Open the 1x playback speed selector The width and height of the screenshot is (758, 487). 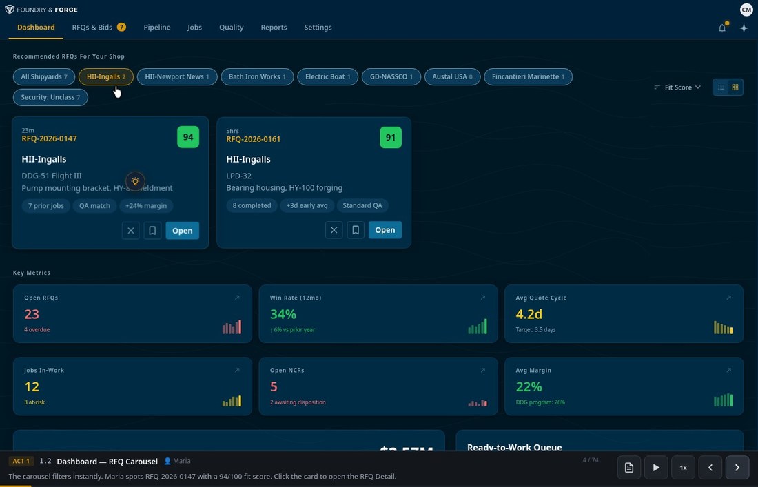click(683, 467)
